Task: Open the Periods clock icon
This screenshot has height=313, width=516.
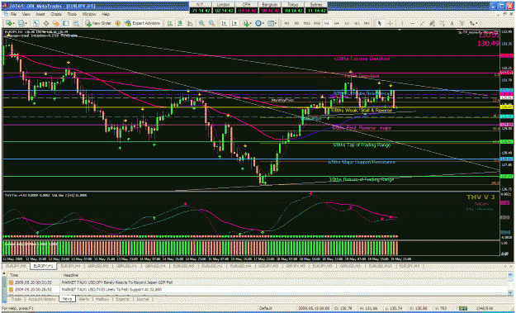Action: [x=258, y=23]
